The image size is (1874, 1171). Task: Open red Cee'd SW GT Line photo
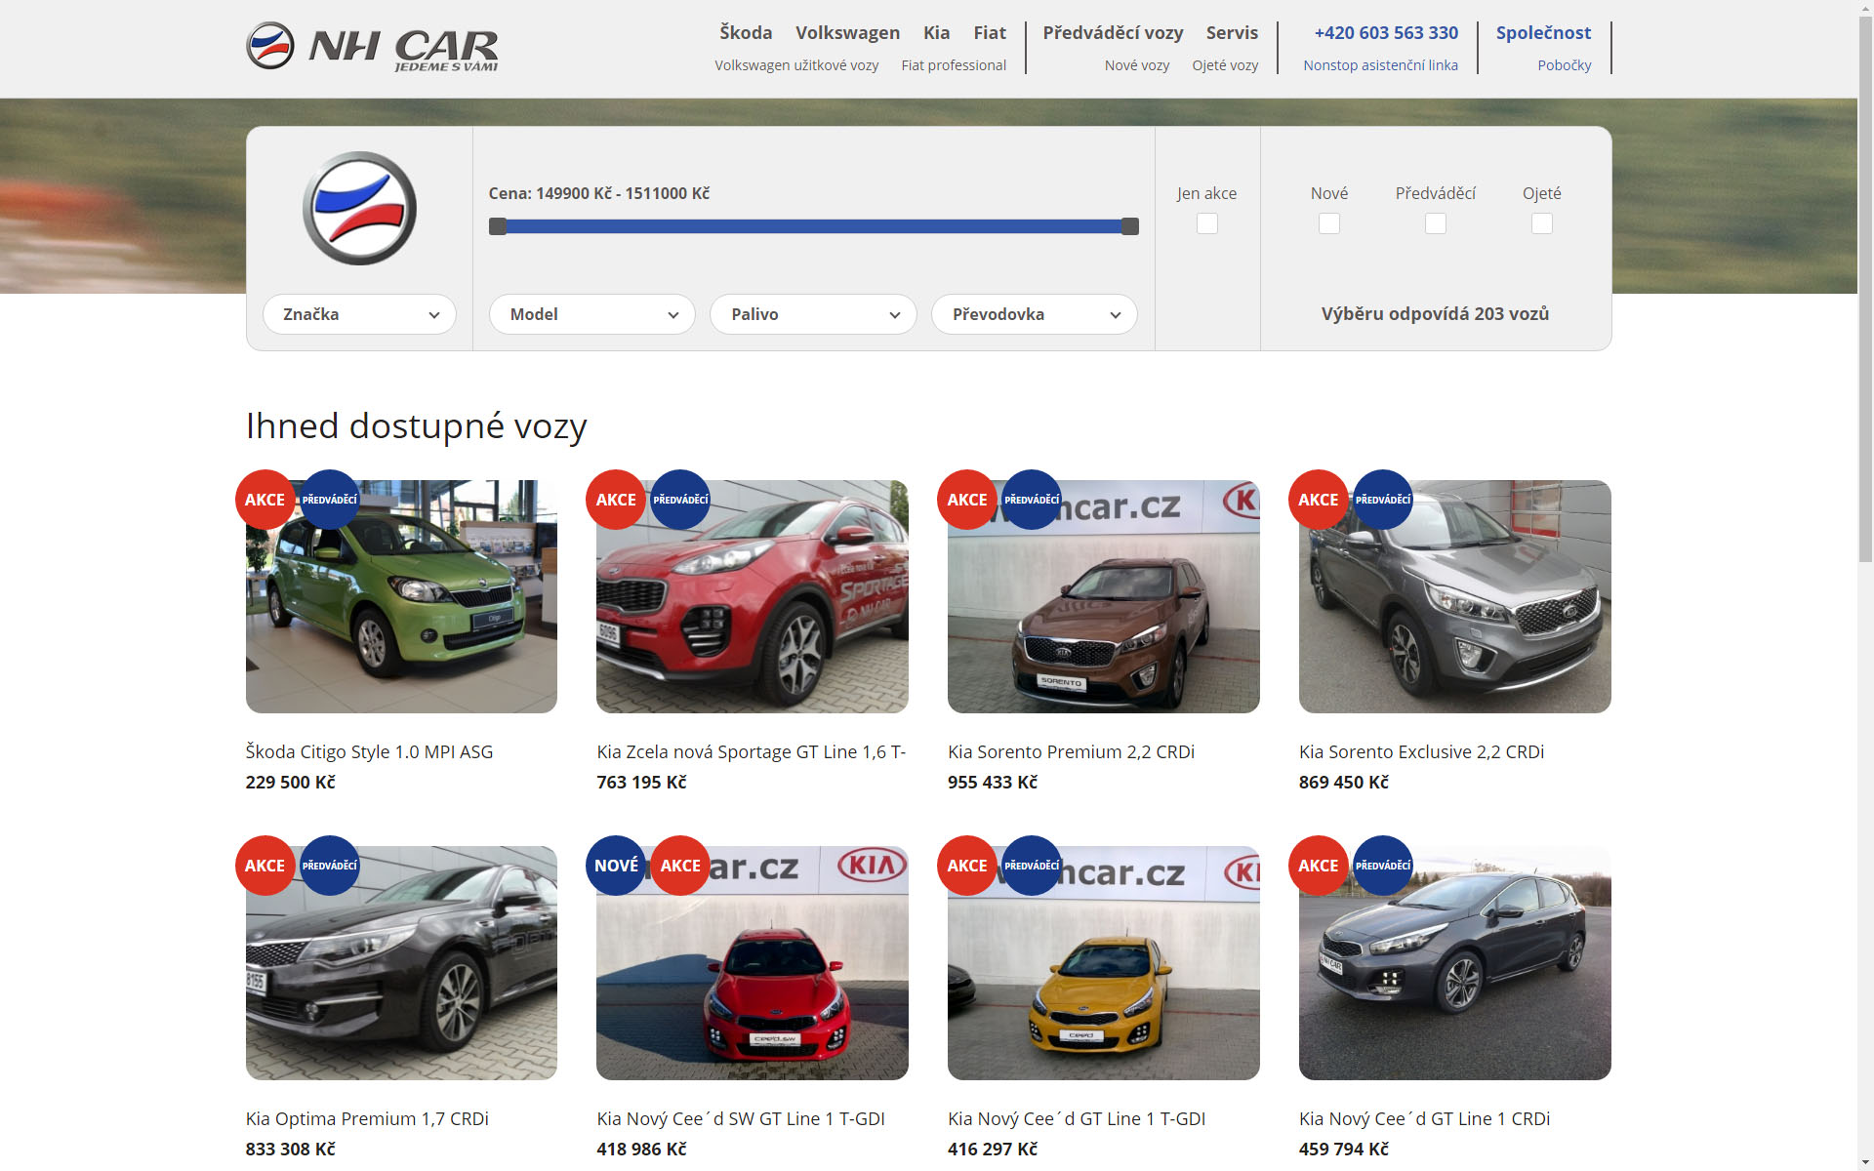coord(753,963)
